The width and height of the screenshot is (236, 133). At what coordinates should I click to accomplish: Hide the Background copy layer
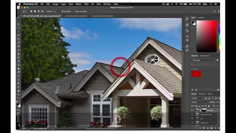point(192,115)
